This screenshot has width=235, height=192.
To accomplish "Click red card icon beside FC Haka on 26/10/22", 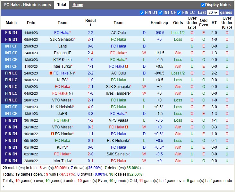I will pyautogui.click(x=127, y=127).
